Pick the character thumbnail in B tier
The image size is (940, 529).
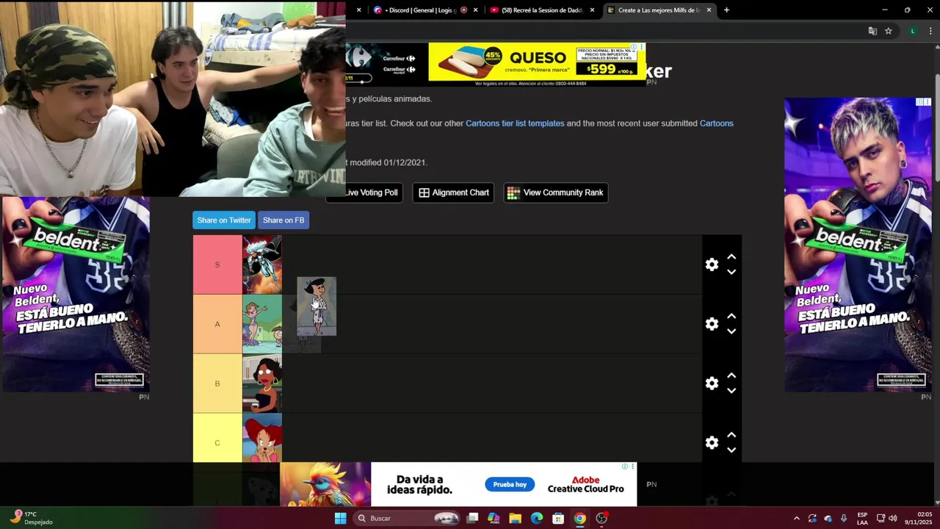[262, 384]
